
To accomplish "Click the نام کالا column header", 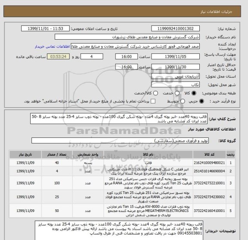I will tap(148, 155).
